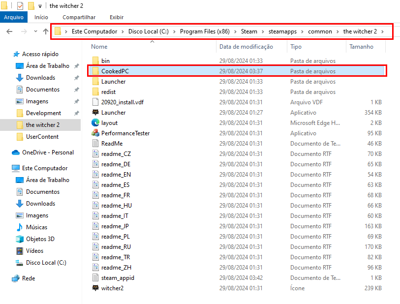Viewport: 400px width, 304px height.
Task: Select the readme_JP file name
Action: pos(115,226)
